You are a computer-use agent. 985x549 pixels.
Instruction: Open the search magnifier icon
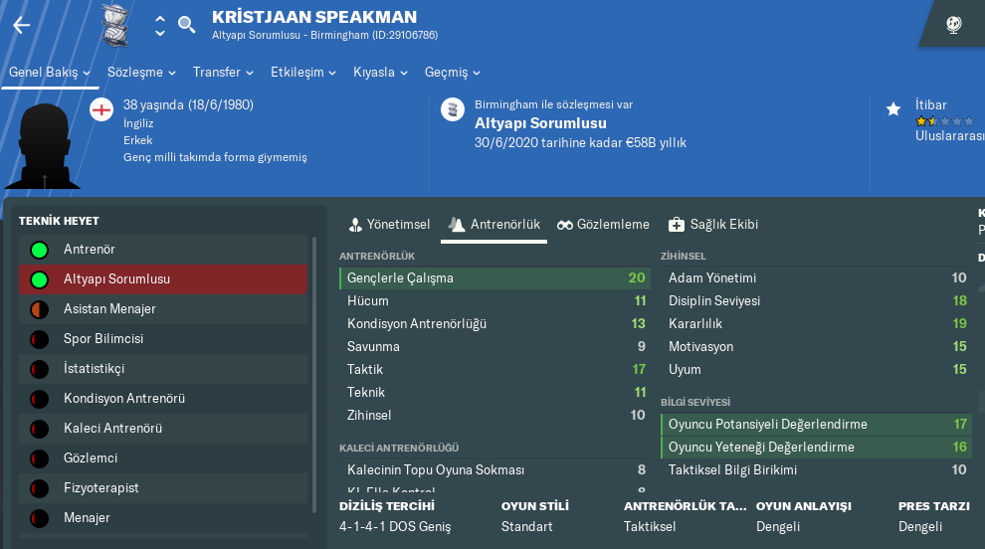pos(186,25)
